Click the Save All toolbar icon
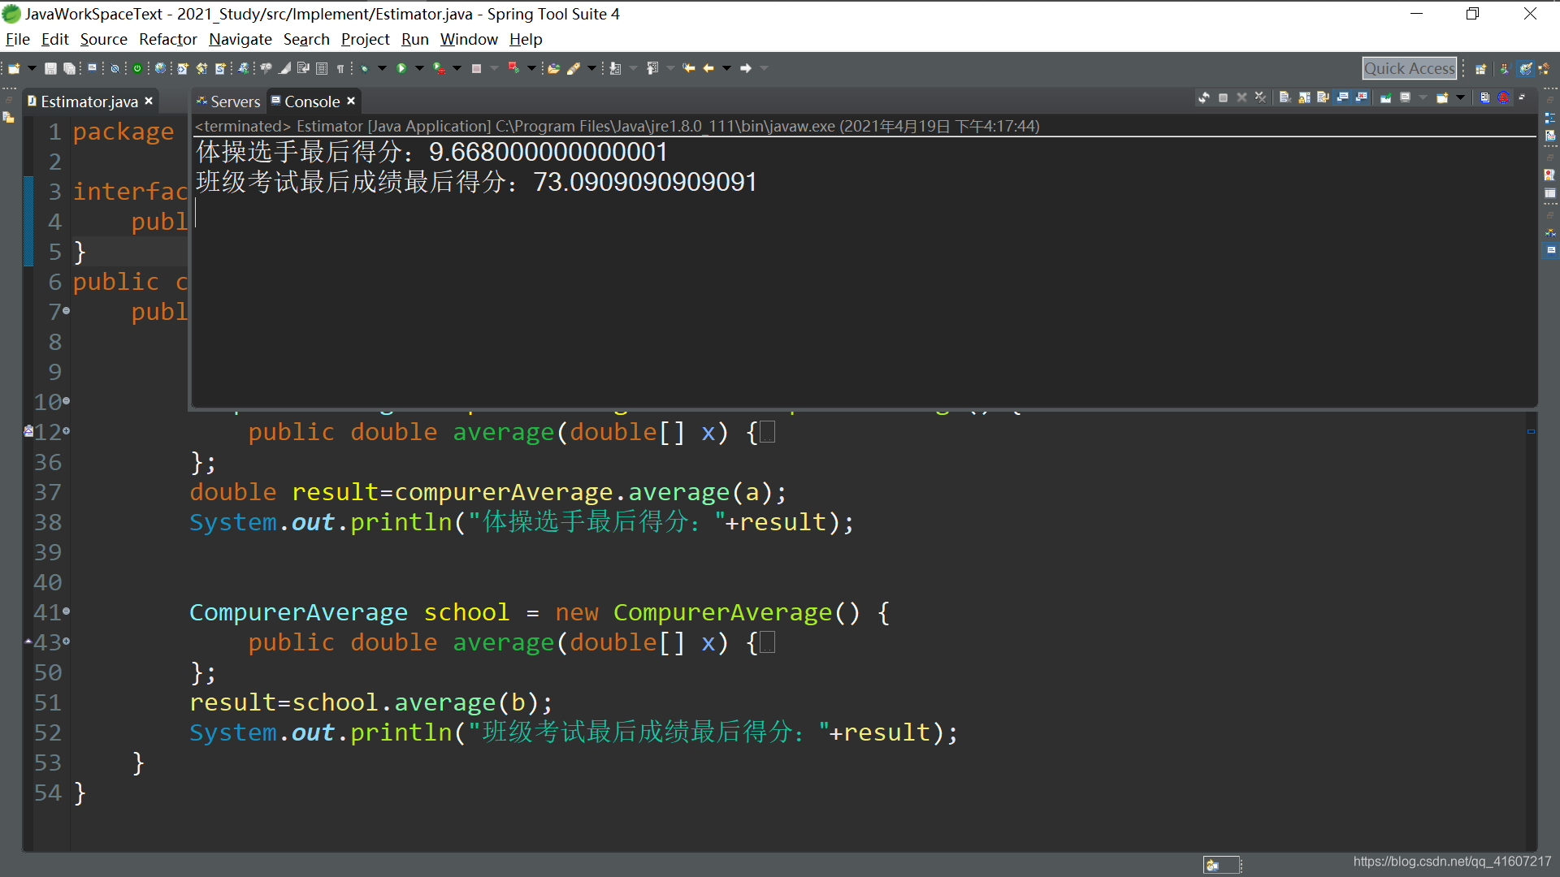This screenshot has height=877, width=1560. pyautogui.click(x=69, y=68)
